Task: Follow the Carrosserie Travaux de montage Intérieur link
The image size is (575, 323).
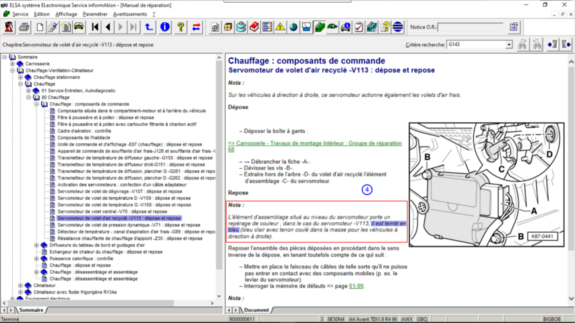Action: 315,146
